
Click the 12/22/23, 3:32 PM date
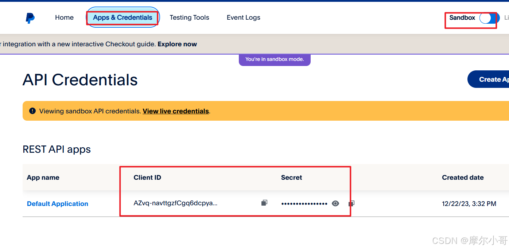coord(469,204)
